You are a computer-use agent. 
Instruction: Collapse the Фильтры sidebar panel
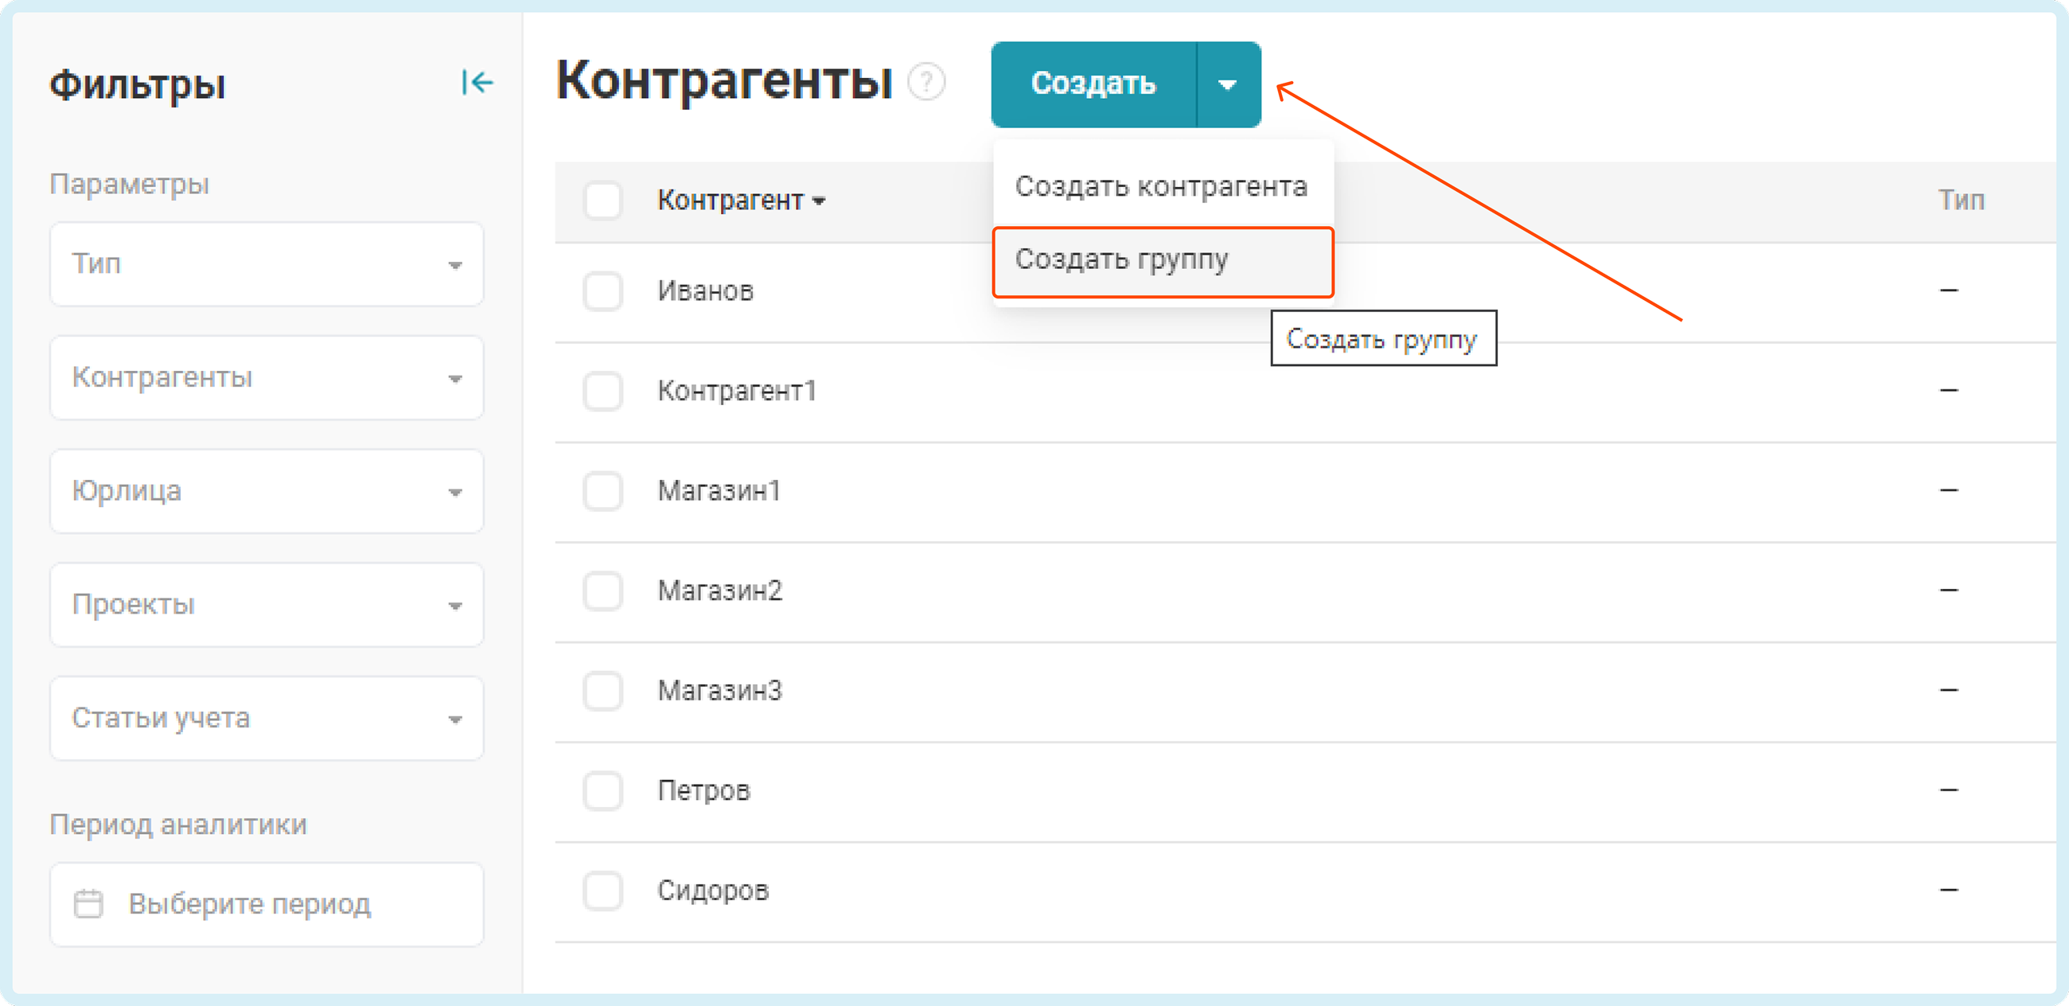[477, 83]
